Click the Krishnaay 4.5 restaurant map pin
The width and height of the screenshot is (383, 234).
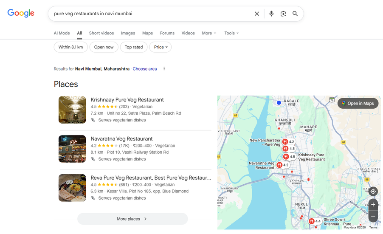point(289,157)
